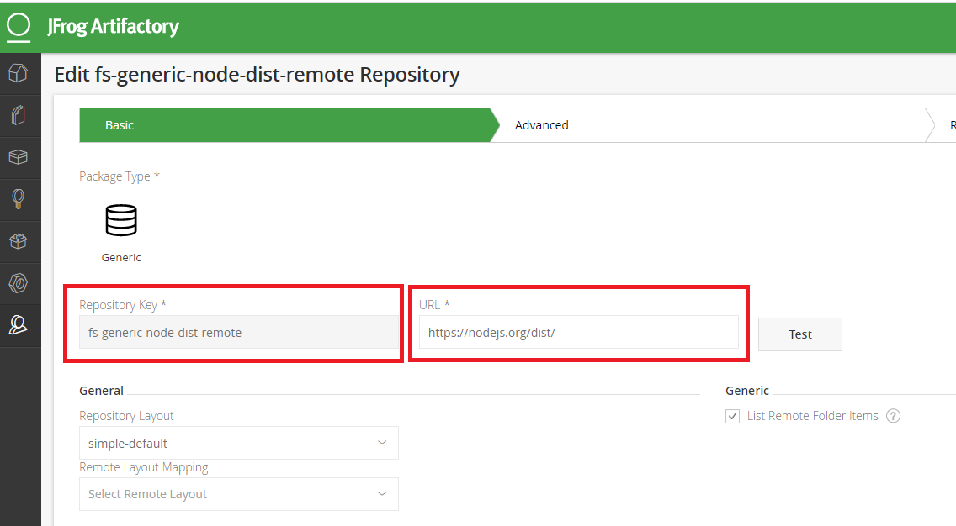Click the Generic section heading on right
The image size is (956, 526).
(x=747, y=391)
